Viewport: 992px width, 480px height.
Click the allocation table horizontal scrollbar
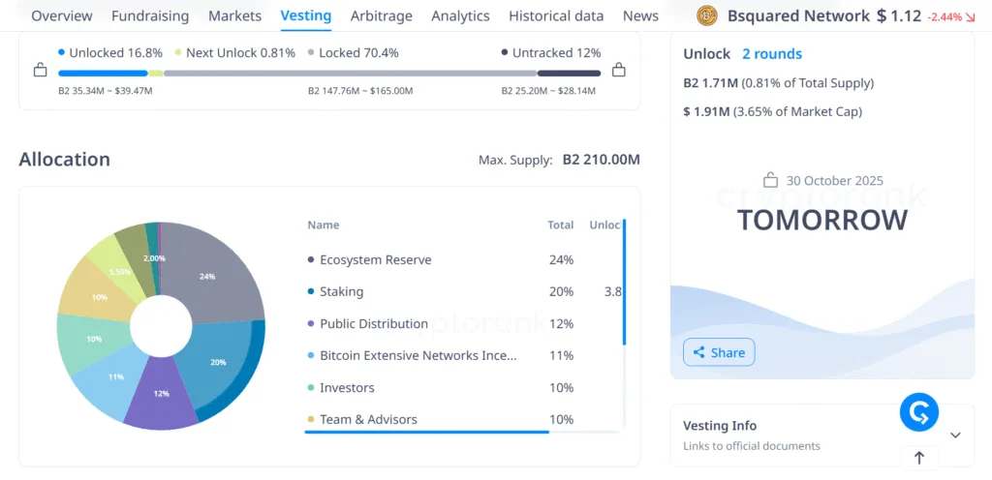pos(426,432)
